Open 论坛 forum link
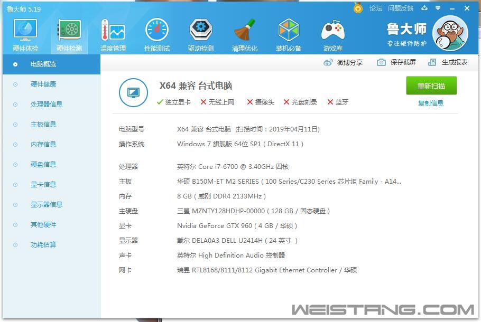The width and height of the screenshot is (481, 322). coord(376,8)
